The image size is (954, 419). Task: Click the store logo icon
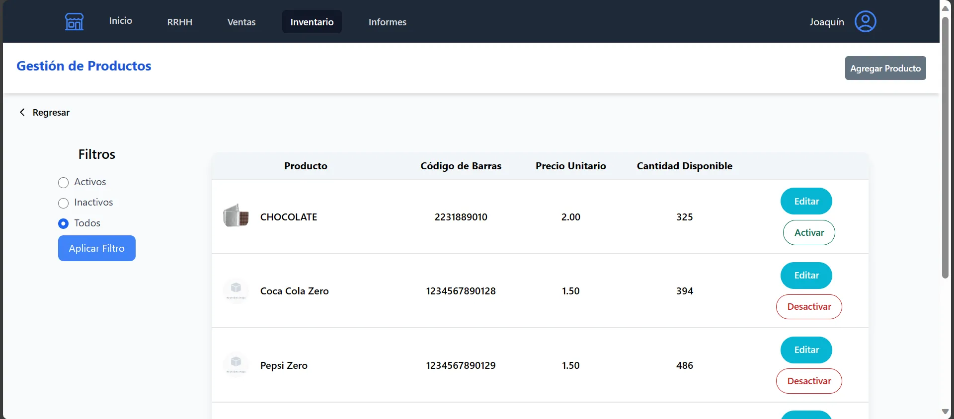pyautogui.click(x=74, y=22)
